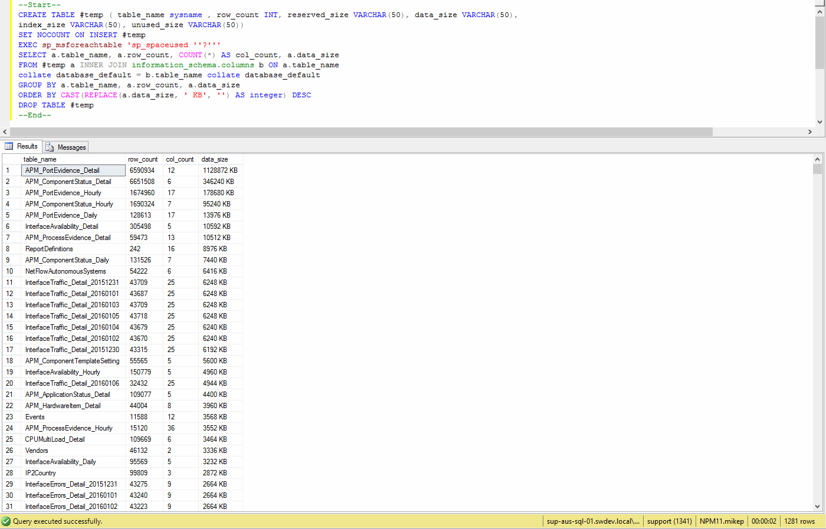
Task: Click the 00:00:02 elapsed time indicator
Action: pos(763,521)
